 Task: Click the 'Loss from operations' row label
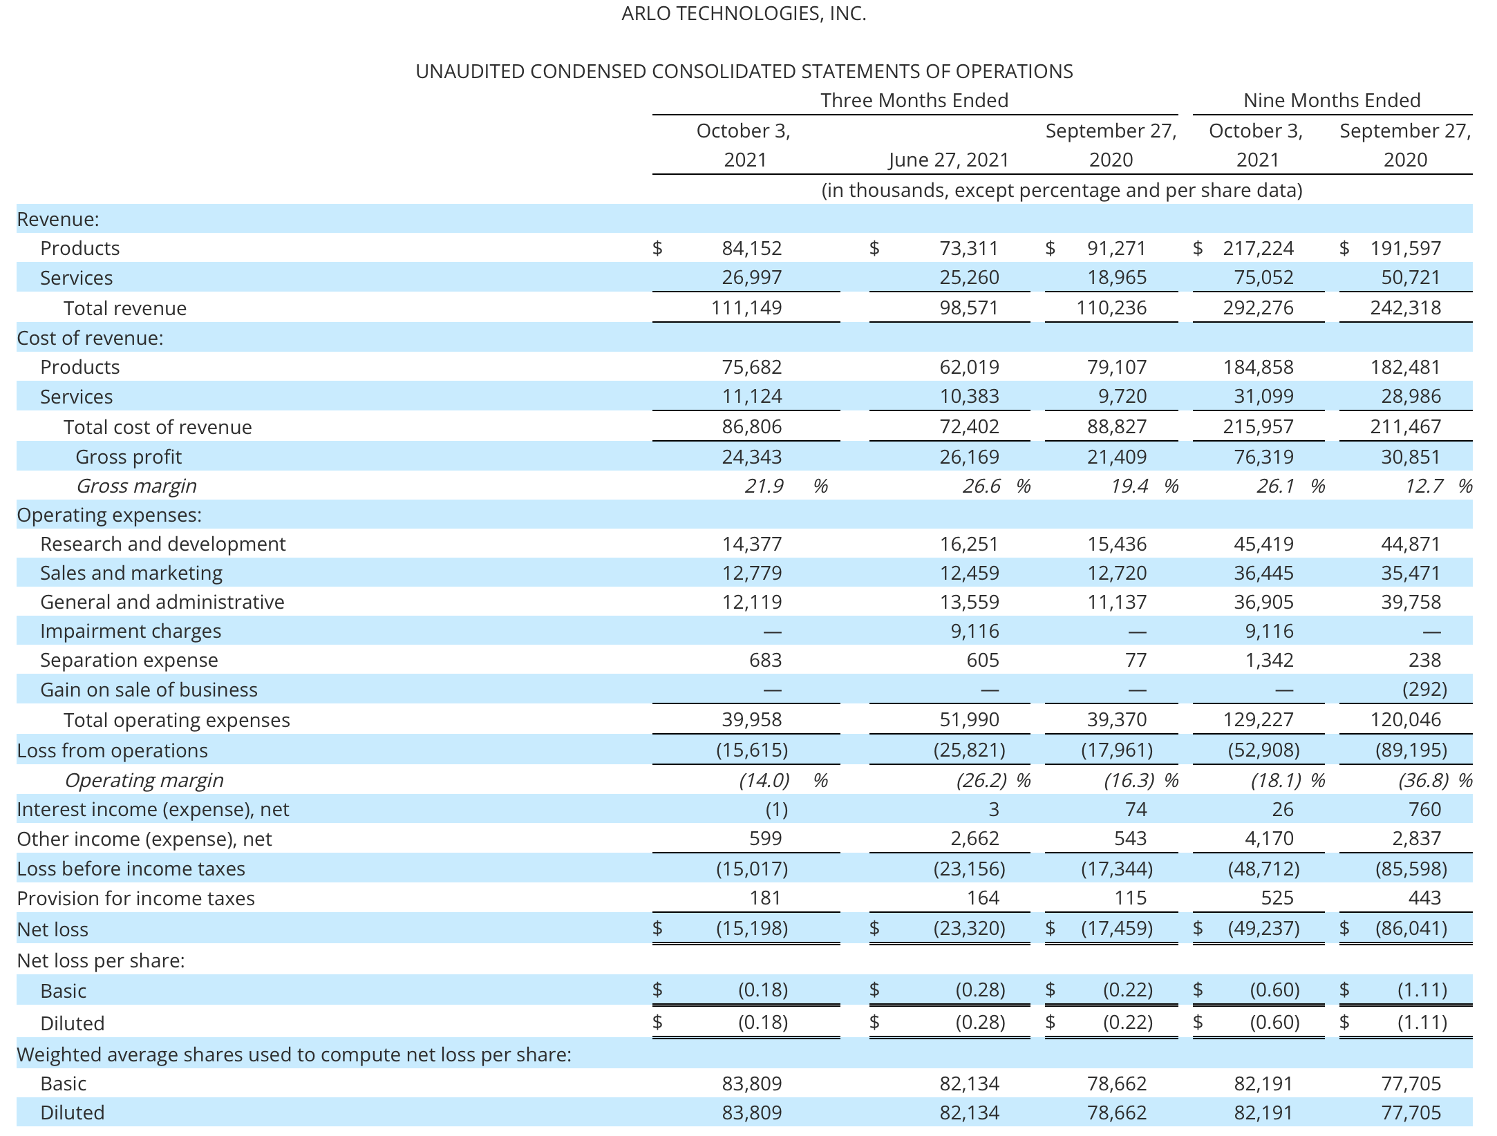pos(112,750)
